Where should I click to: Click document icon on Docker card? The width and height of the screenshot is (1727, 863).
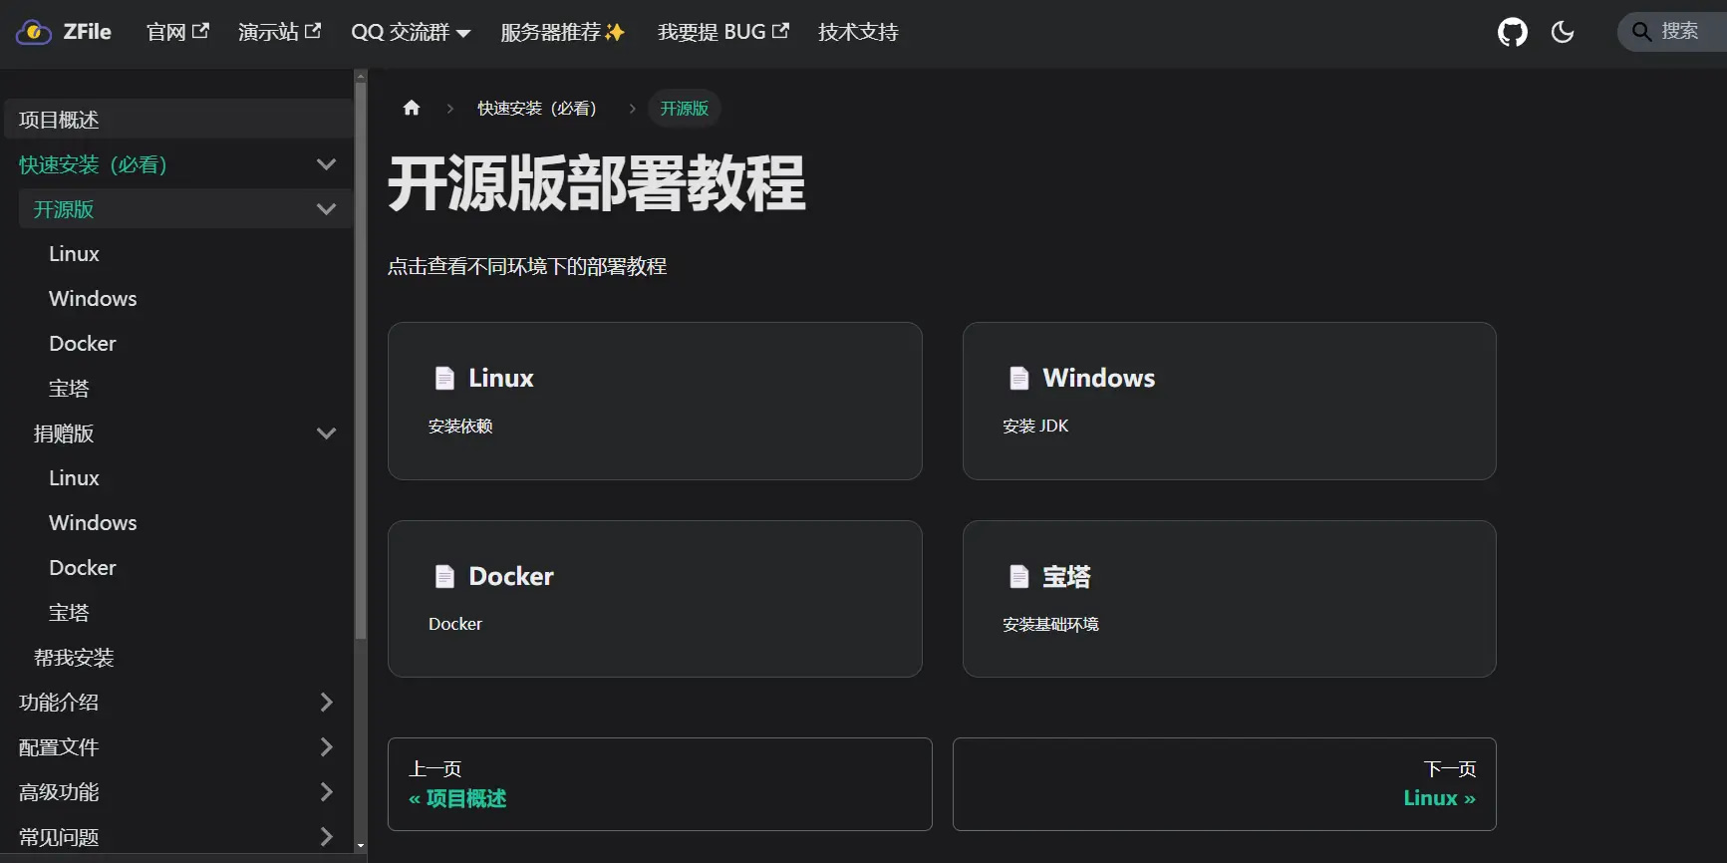pos(444,576)
